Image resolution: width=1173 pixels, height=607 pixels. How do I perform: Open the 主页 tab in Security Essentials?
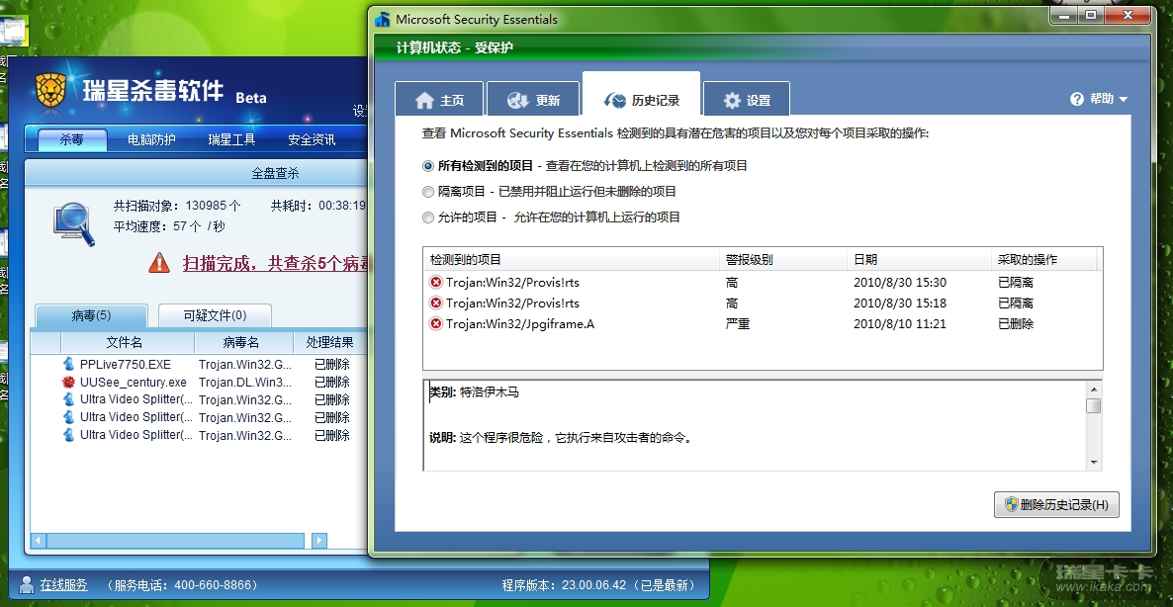coord(440,100)
